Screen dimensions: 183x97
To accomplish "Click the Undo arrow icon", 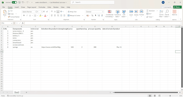I will click(x=23, y=2).
